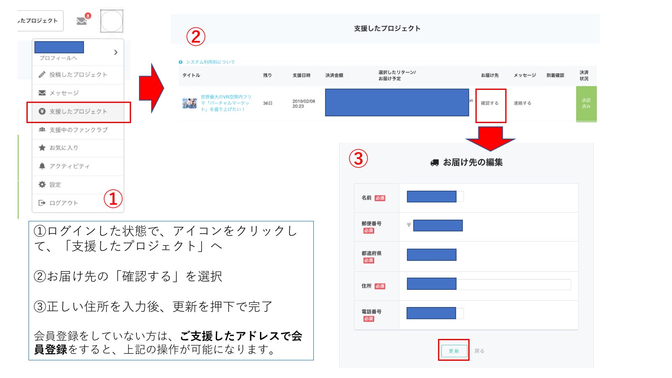Click the mail envelope notification icon
672x378 pixels.
pos(82,21)
